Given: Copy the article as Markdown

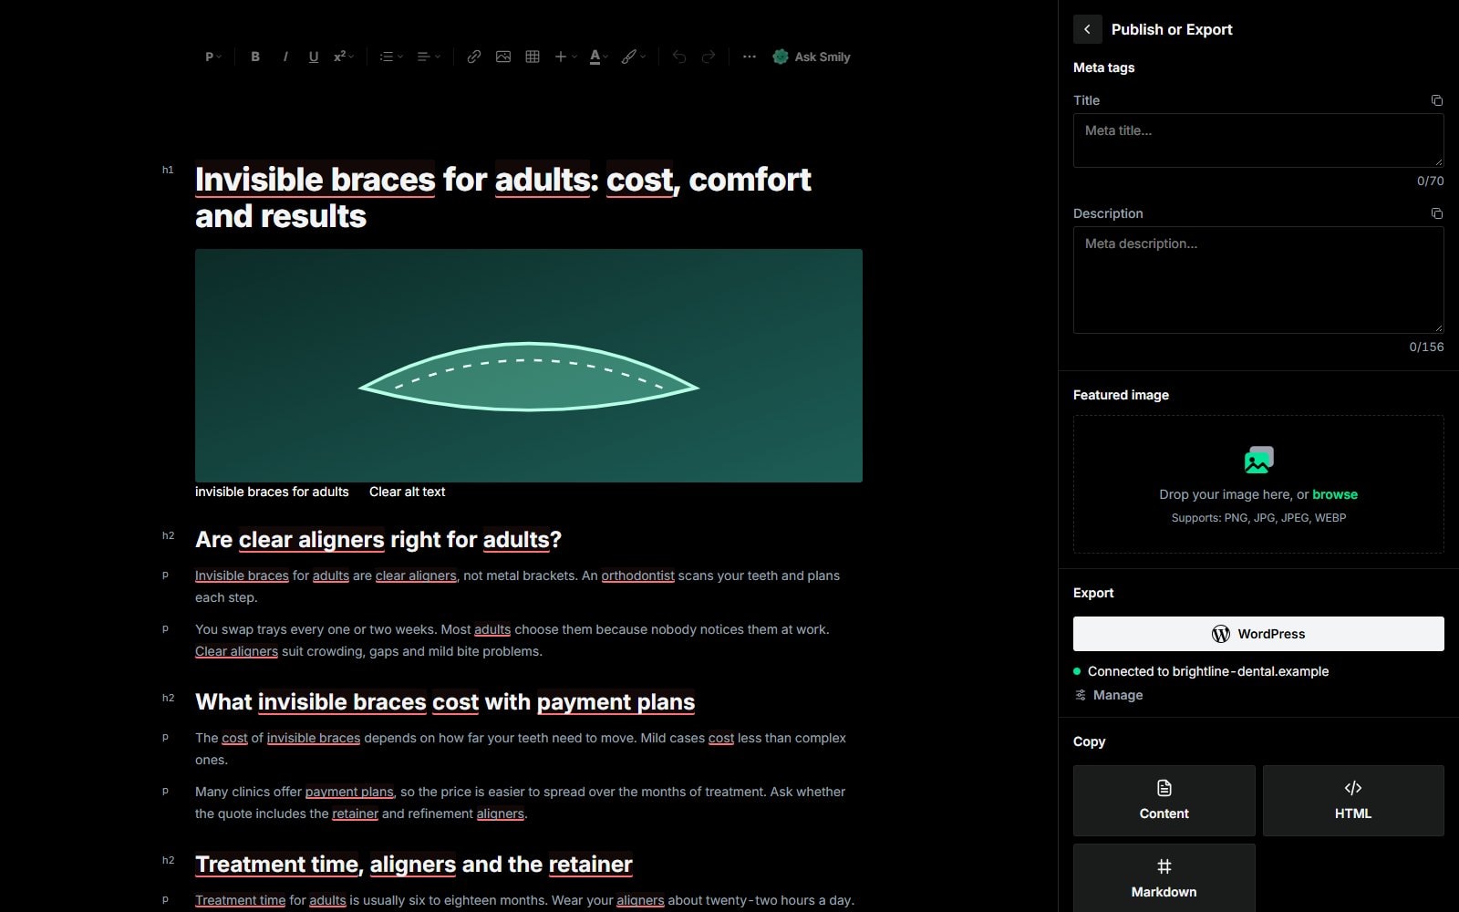Looking at the screenshot, I should coord(1164,878).
